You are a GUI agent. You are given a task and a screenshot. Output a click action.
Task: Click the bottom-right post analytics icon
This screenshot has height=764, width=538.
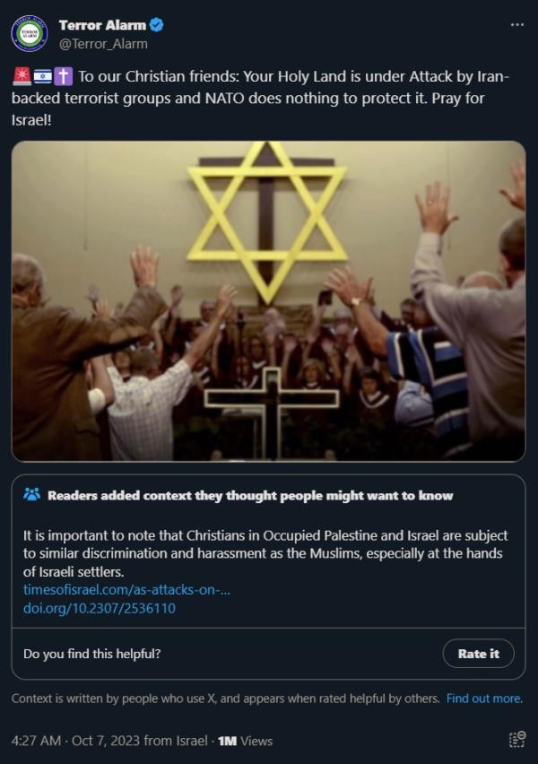point(517,739)
